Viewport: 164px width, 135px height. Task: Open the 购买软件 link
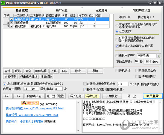click(x=11, y=122)
